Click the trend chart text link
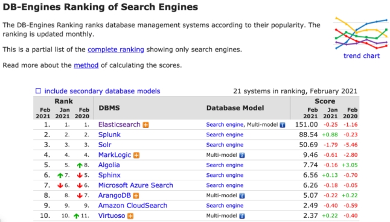 coord(362,55)
